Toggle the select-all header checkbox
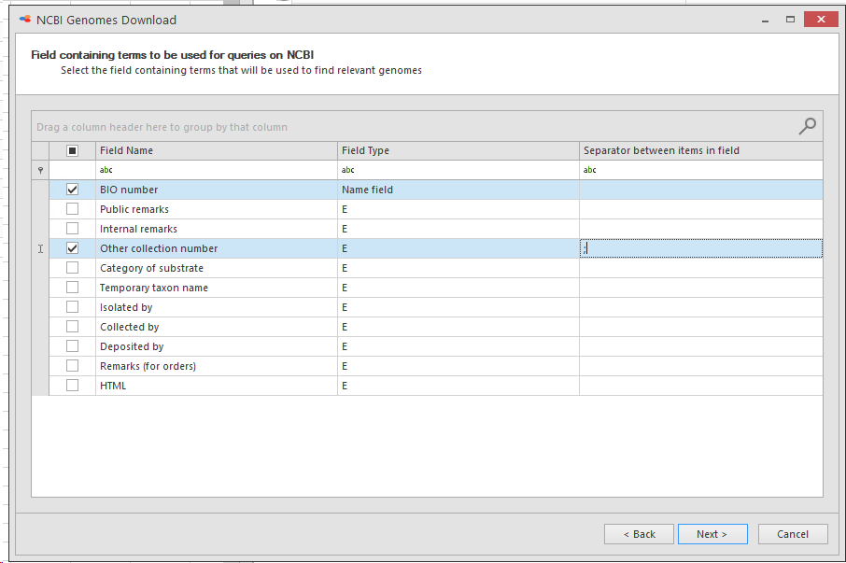 72,150
